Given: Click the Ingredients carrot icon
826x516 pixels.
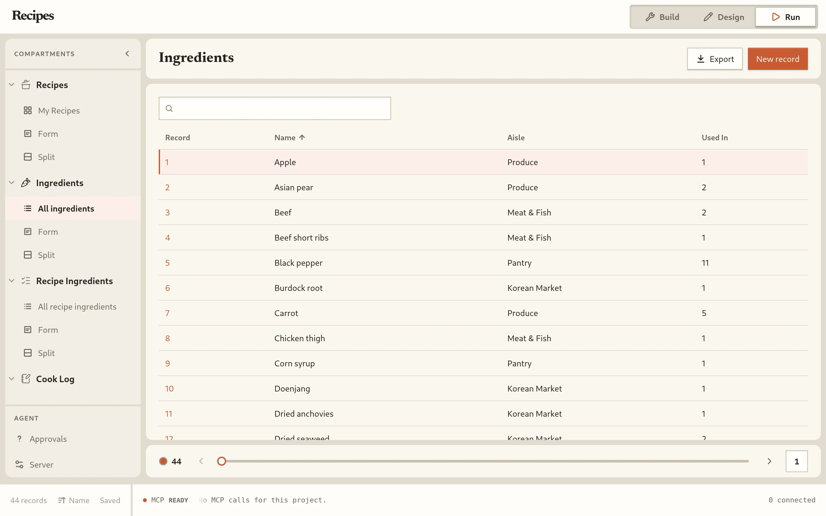Looking at the screenshot, I should [x=26, y=183].
